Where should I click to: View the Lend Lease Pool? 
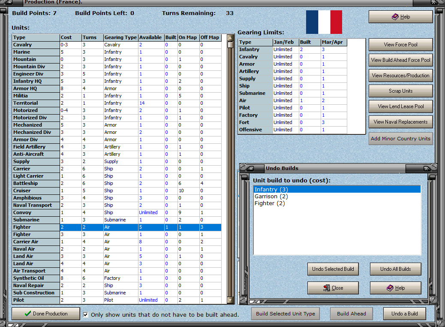coord(400,106)
